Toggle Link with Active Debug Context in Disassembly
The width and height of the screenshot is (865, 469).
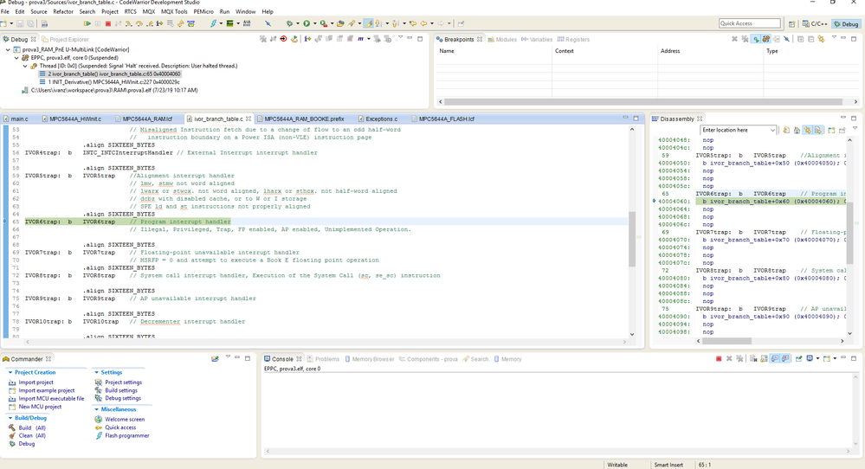coord(806,130)
